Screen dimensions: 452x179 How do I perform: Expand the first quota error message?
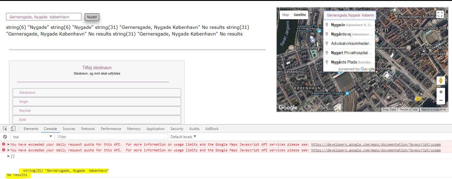(8, 144)
